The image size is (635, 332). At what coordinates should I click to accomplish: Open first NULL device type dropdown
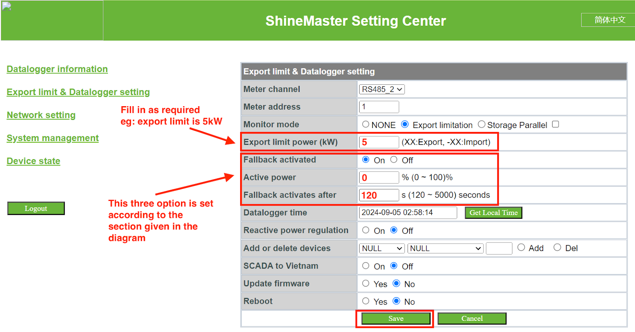coord(382,248)
